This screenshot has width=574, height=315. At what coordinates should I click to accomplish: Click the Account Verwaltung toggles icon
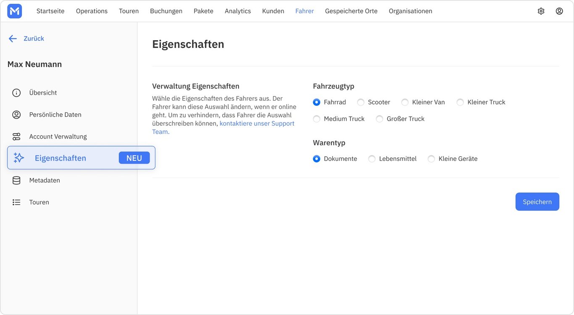[x=16, y=136]
